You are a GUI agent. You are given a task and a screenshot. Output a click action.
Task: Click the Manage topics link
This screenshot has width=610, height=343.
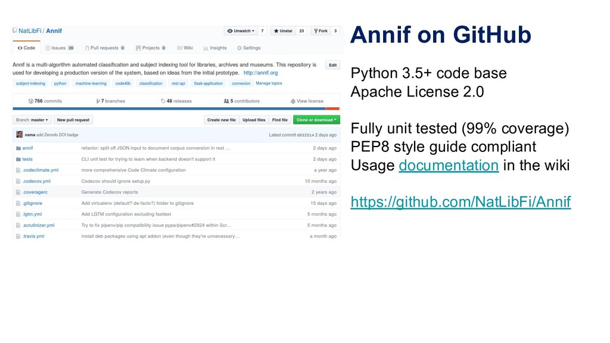269,83
